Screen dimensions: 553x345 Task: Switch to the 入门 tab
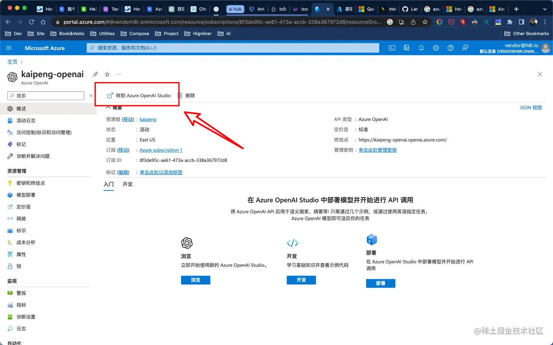(109, 184)
